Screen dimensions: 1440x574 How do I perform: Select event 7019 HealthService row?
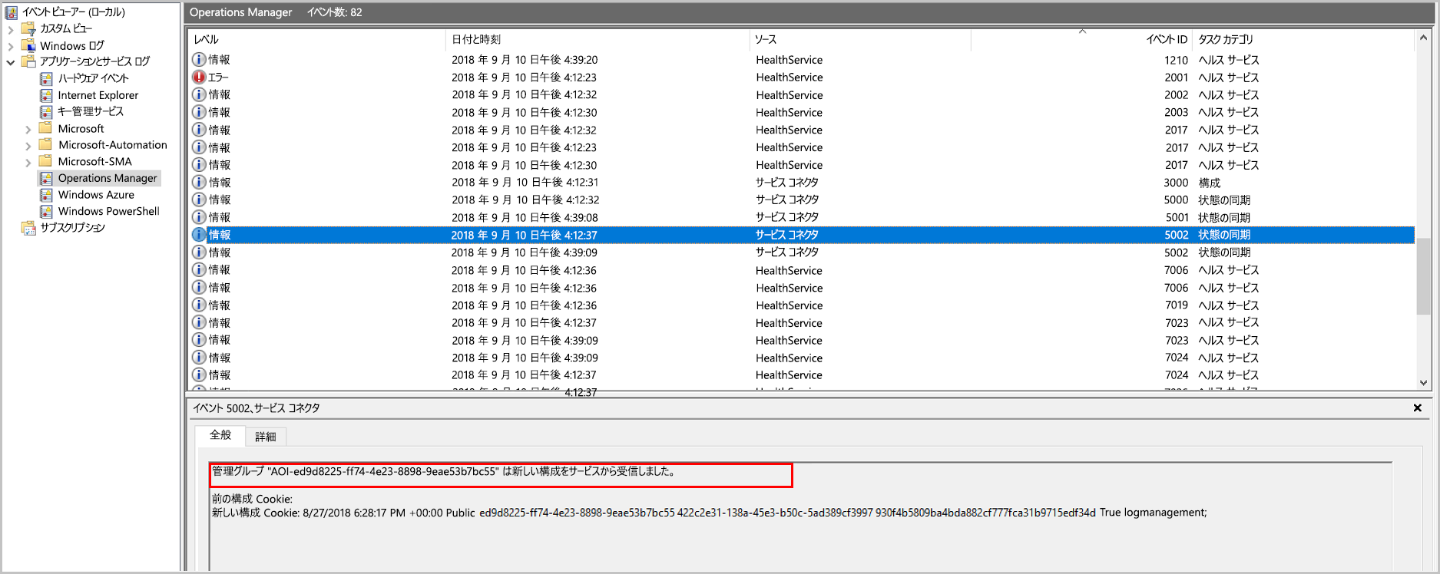(x=802, y=305)
